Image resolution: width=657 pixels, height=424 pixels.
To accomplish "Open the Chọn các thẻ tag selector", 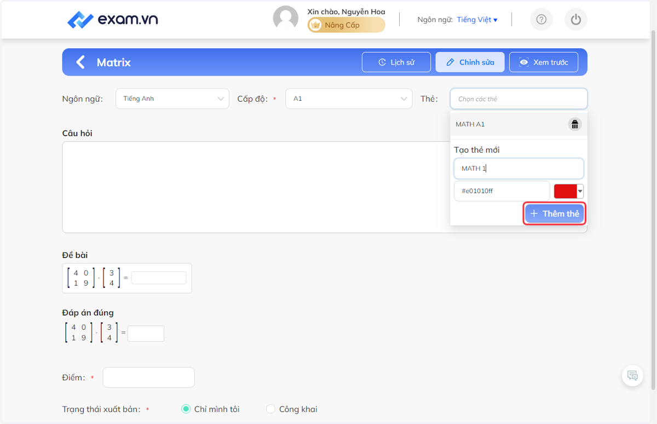I will 518,99.
